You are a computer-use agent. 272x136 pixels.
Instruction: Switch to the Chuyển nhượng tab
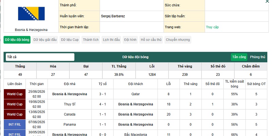coord(178,40)
